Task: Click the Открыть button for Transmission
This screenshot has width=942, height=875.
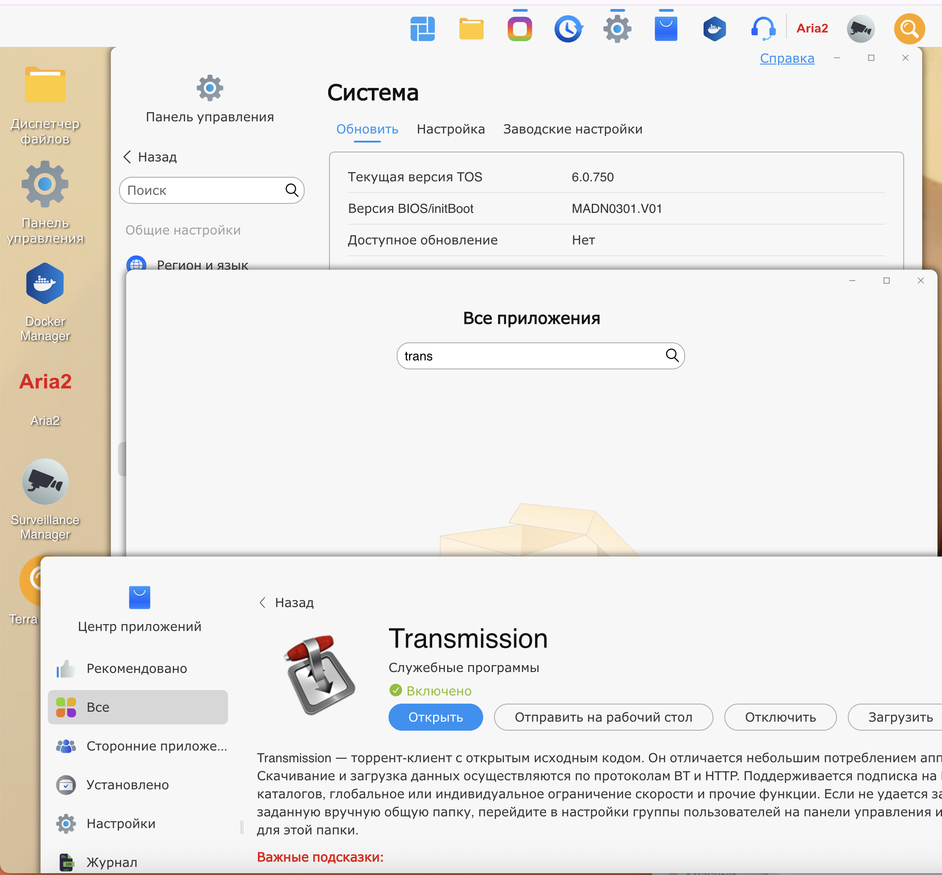Action: tap(435, 717)
